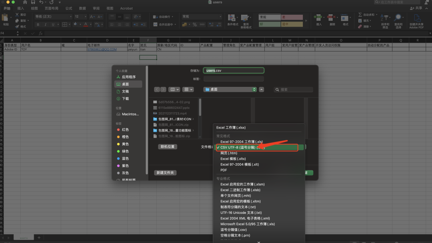Viewport: 432px width, 243px height.
Task: Switch to the 页面布局 ribbon tab
Action: pyautogui.click(x=52, y=8)
